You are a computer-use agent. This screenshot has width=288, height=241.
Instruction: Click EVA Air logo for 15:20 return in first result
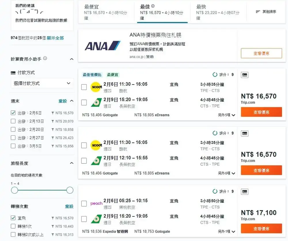tap(96, 103)
